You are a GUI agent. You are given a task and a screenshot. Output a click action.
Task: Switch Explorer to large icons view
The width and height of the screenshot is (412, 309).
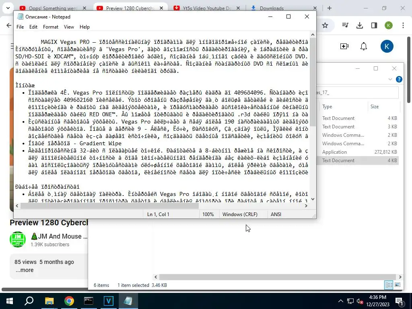[x=398, y=285]
